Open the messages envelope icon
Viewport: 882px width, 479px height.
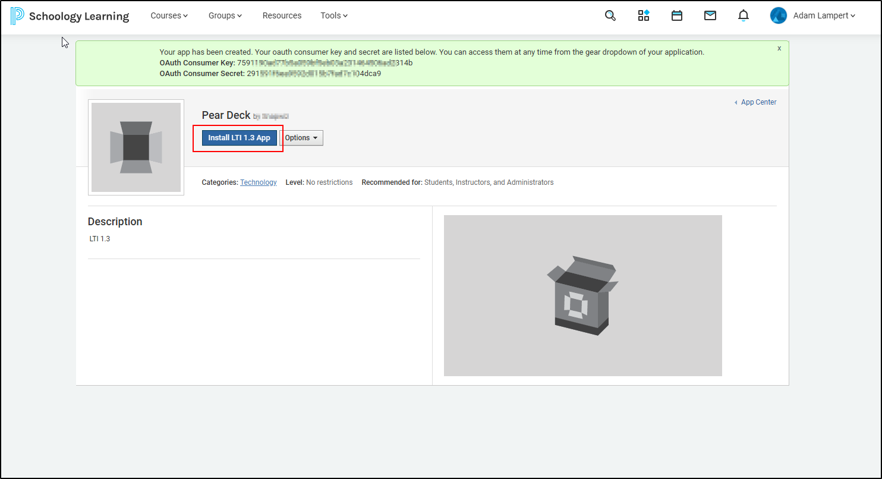(710, 15)
